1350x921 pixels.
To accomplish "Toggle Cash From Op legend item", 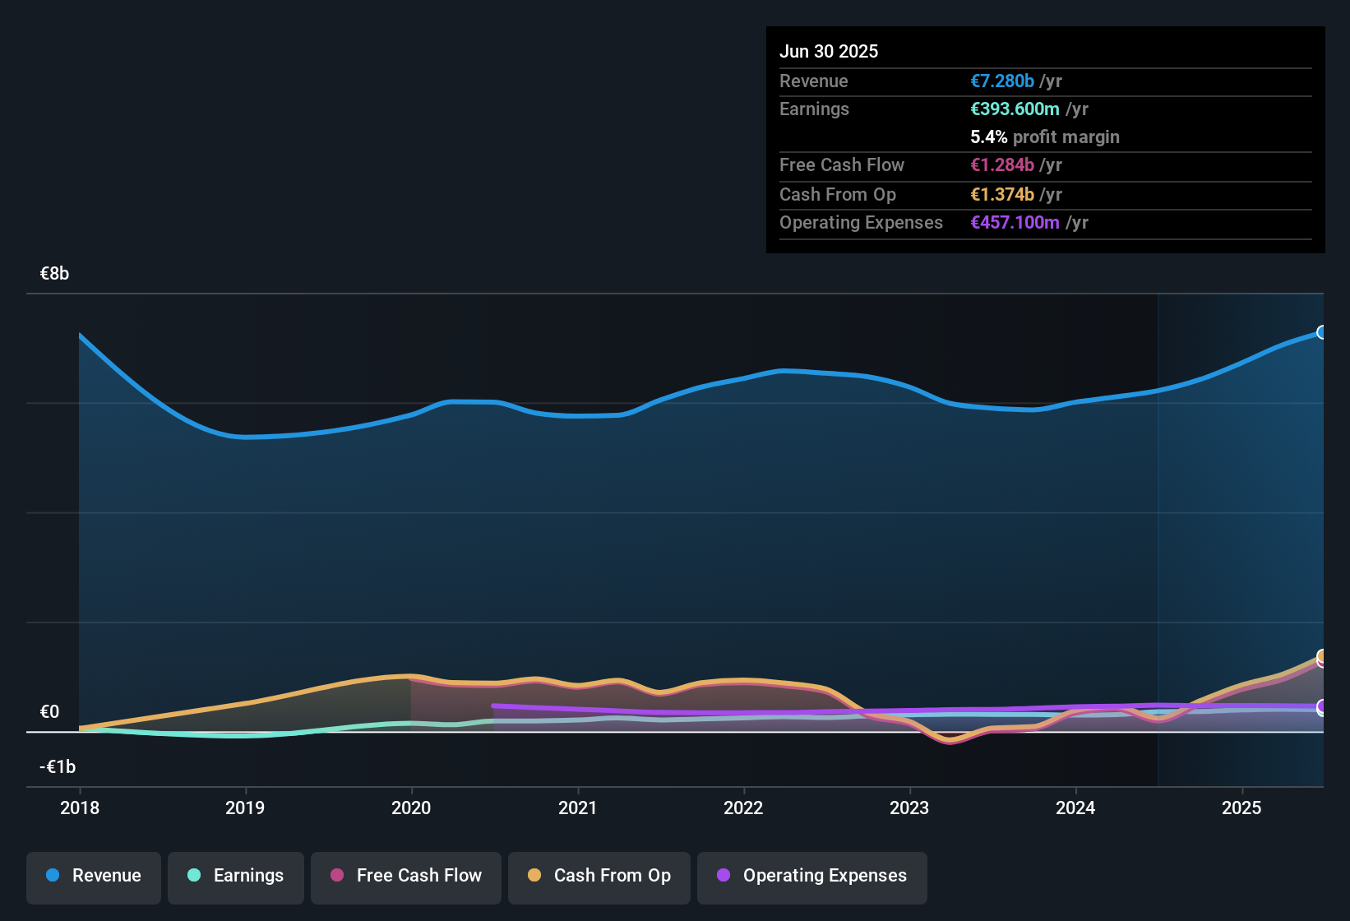I will tap(599, 876).
